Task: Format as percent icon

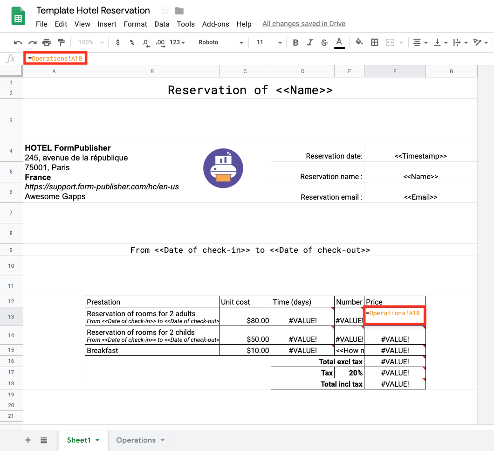Action: point(132,42)
